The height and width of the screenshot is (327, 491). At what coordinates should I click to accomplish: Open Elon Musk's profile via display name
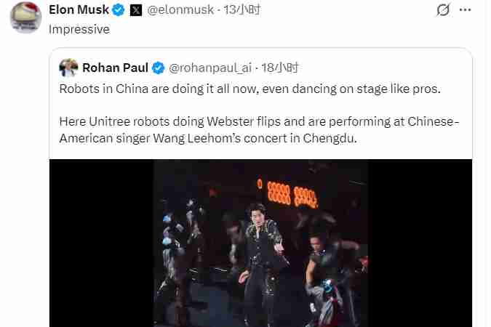coord(79,10)
